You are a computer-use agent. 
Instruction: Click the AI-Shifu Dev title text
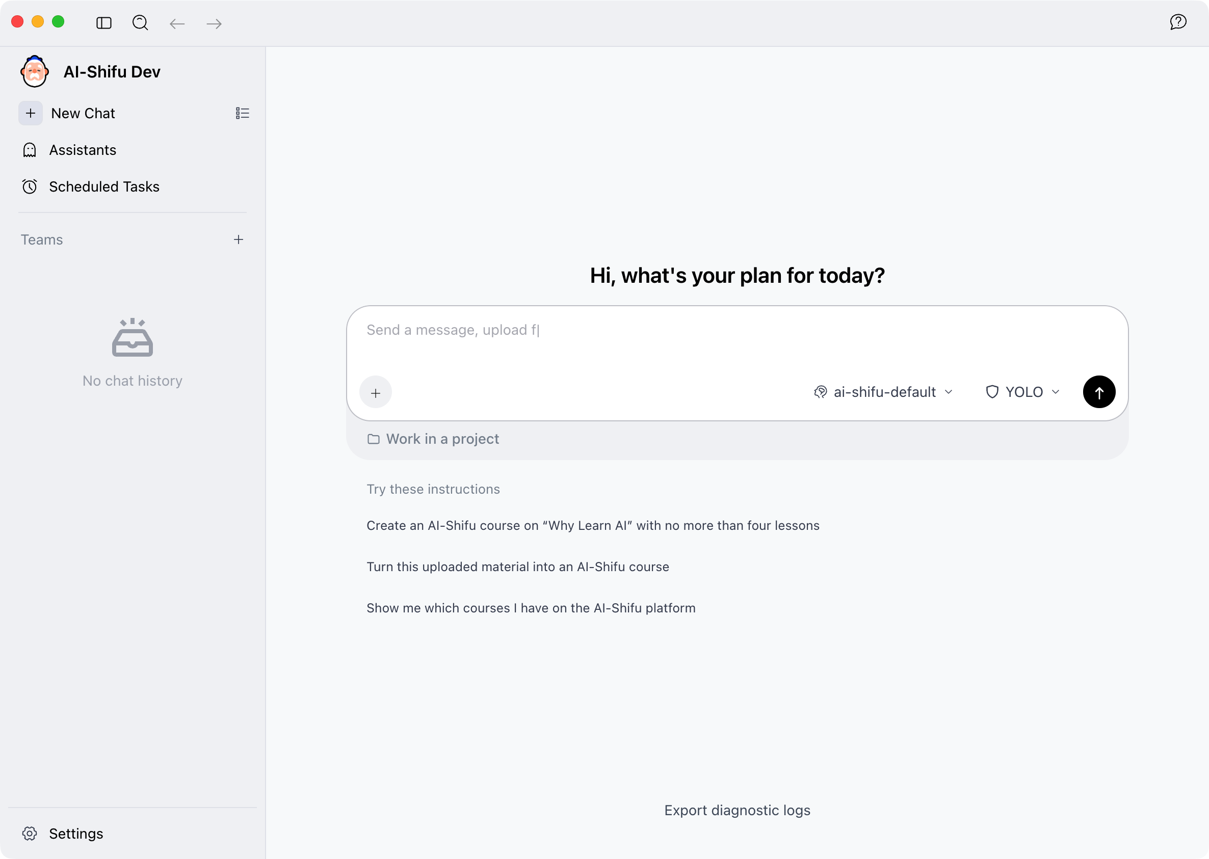pyautogui.click(x=112, y=72)
